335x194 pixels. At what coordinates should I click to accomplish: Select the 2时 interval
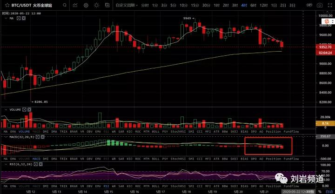[226, 5]
